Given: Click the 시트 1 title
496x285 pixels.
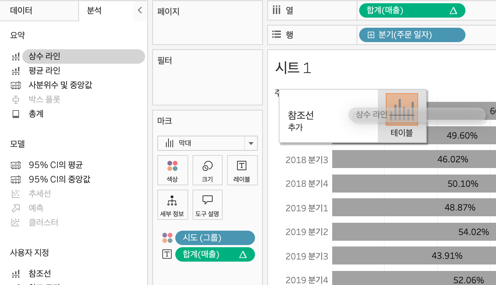Looking at the screenshot, I should click(293, 68).
